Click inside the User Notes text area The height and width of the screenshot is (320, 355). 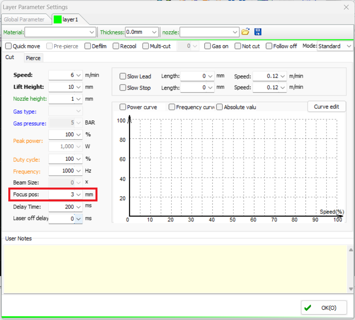pos(174,269)
